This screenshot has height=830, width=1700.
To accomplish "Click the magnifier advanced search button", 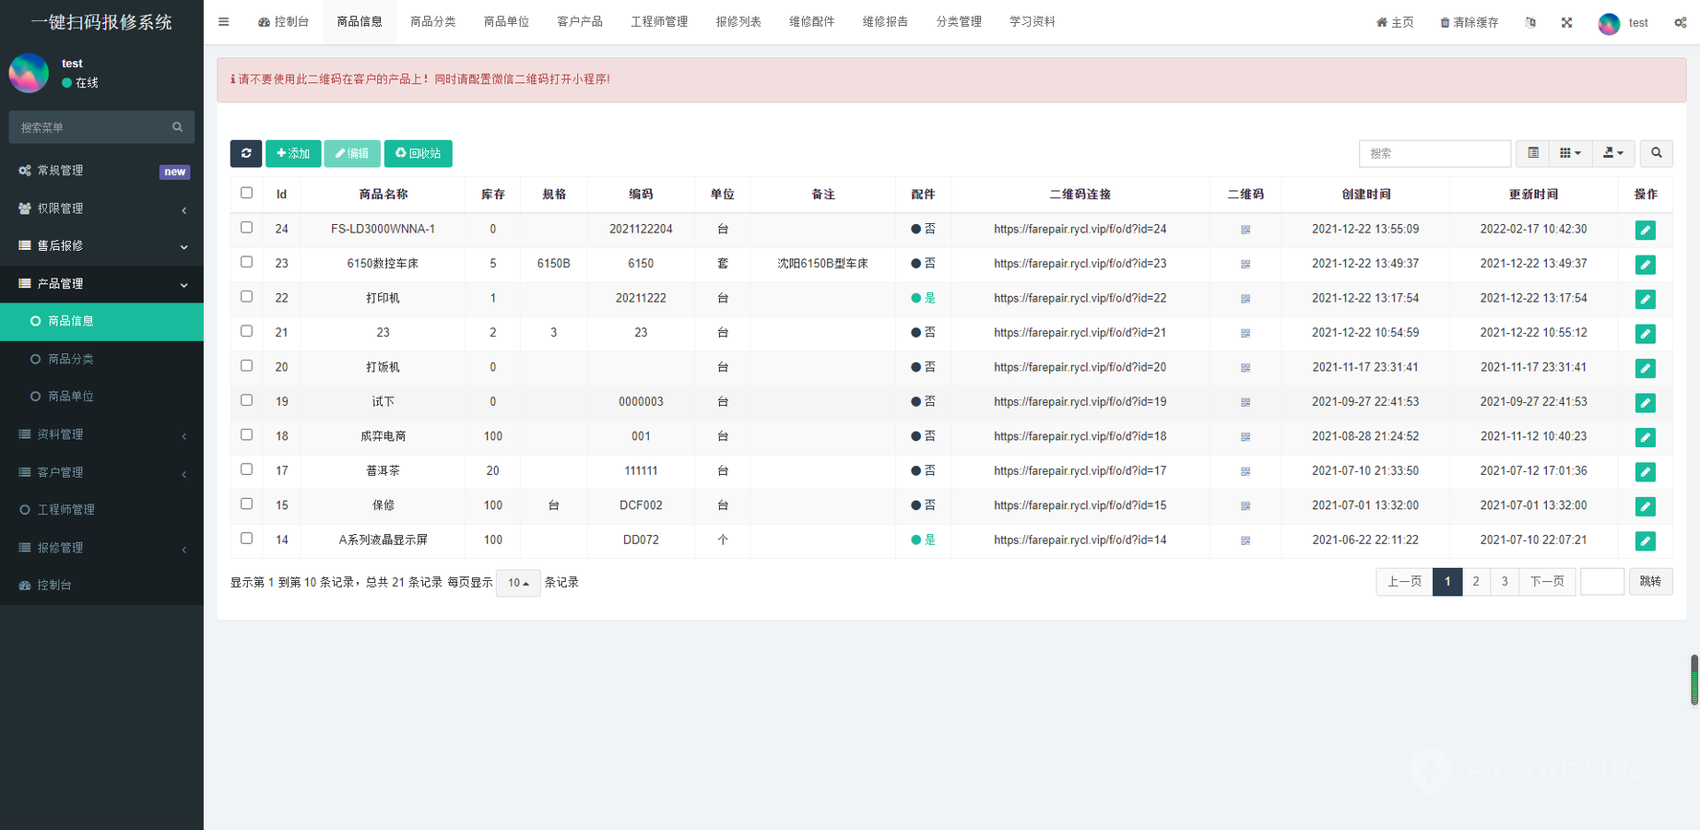I will click(1657, 153).
